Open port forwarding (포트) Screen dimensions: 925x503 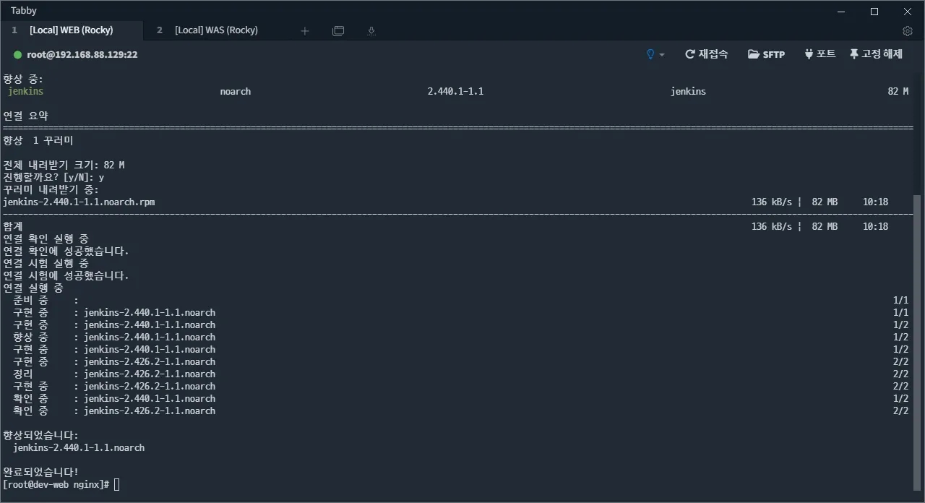click(x=819, y=54)
